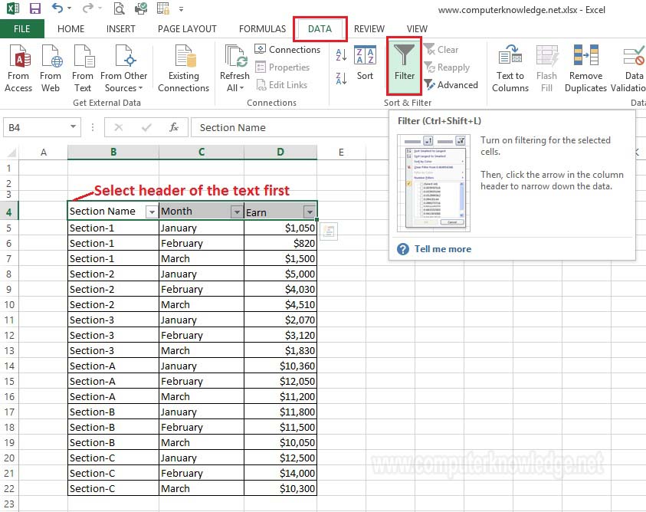Switch to VIEW tab
The width and height of the screenshot is (646, 512).
[x=417, y=29]
